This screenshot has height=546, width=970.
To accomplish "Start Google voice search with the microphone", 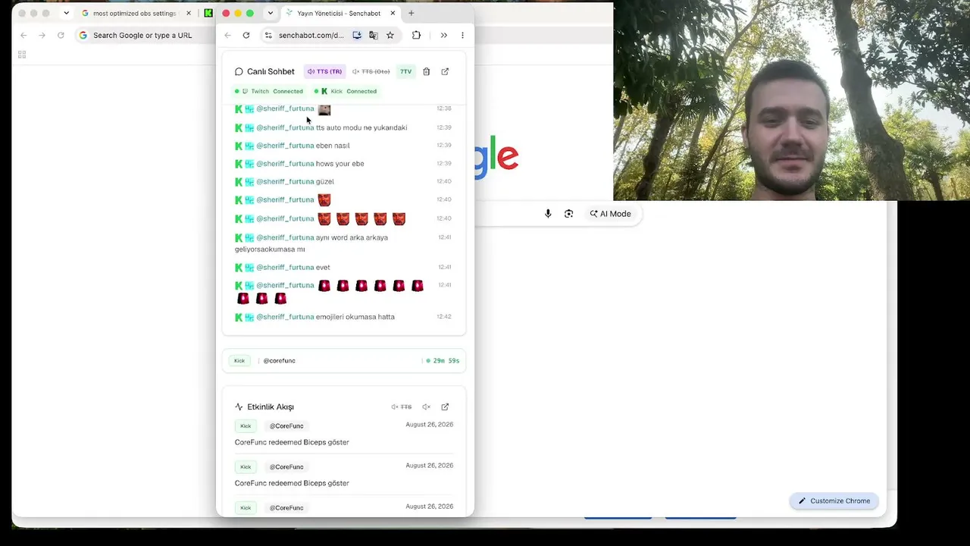I will [548, 214].
